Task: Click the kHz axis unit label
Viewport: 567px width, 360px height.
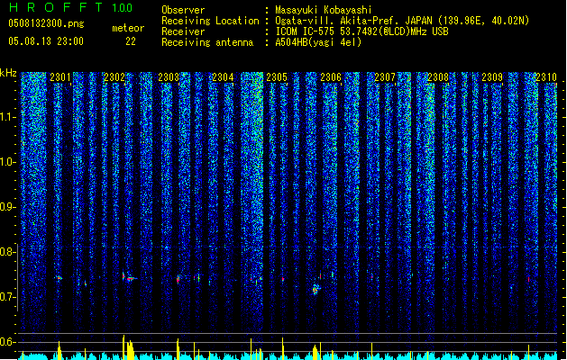Action: point(8,73)
